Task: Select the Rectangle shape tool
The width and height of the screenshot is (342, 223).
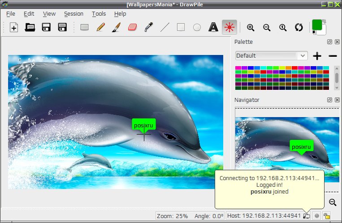Action: [181, 27]
